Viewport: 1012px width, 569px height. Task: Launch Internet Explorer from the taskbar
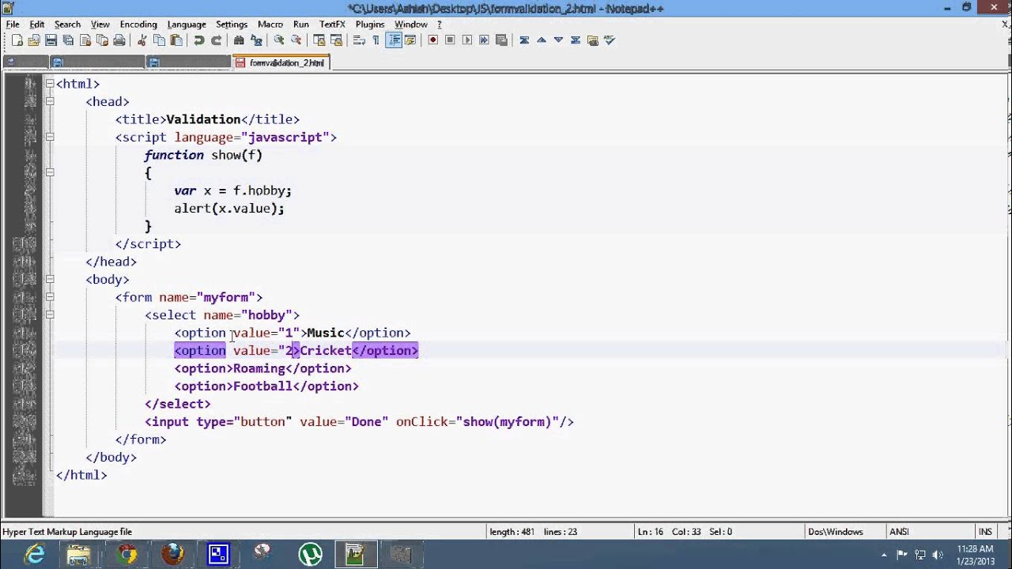35,555
